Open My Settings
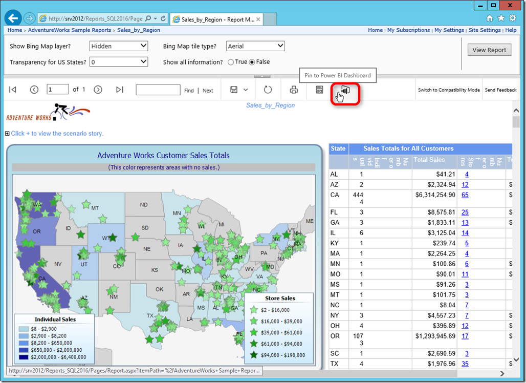The width and height of the screenshot is (526, 383). pyautogui.click(x=449, y=30)
